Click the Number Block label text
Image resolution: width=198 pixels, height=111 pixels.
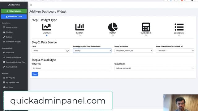click(x=146, y=33)
